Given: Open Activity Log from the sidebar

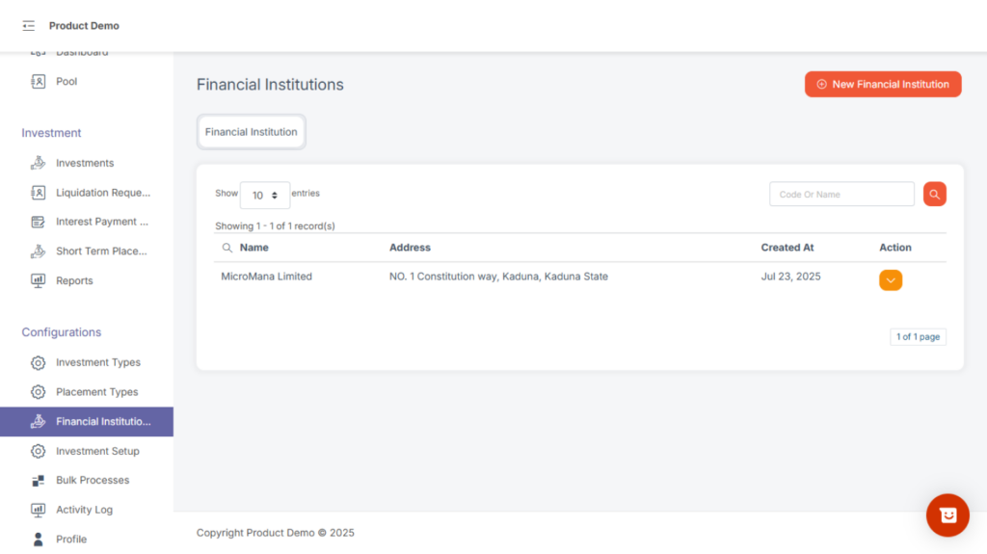Looking at the screenshot, I should 84,510.
